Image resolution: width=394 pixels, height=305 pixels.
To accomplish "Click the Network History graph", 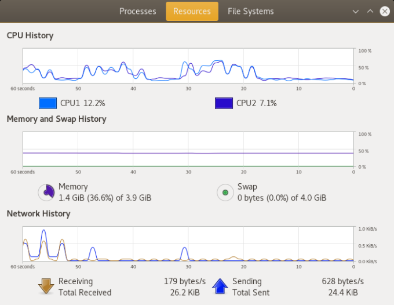I will pyautogui.click(x=188, y=244).
